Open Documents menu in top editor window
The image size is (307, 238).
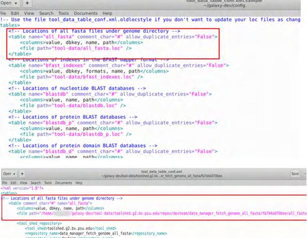pos(86,14)
